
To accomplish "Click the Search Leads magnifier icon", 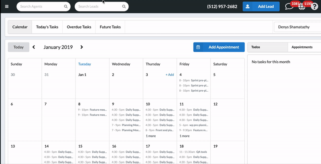I will tap(124, 7).
